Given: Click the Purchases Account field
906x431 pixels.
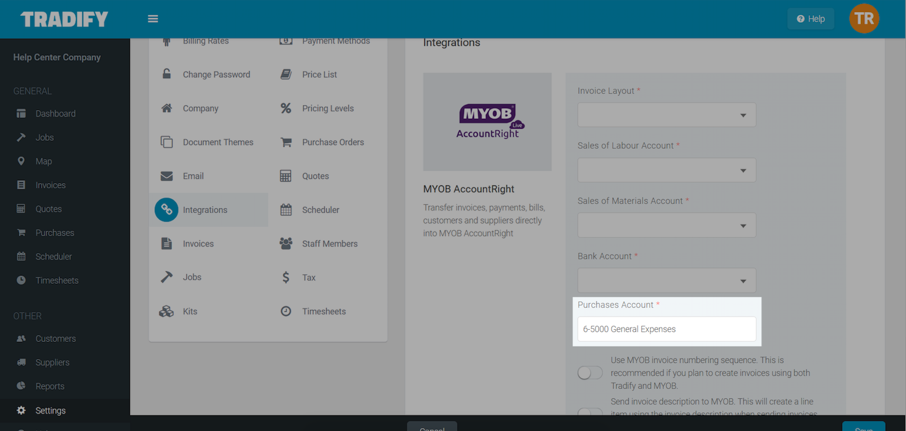Looking at the screenshot, I should point(666,329).
